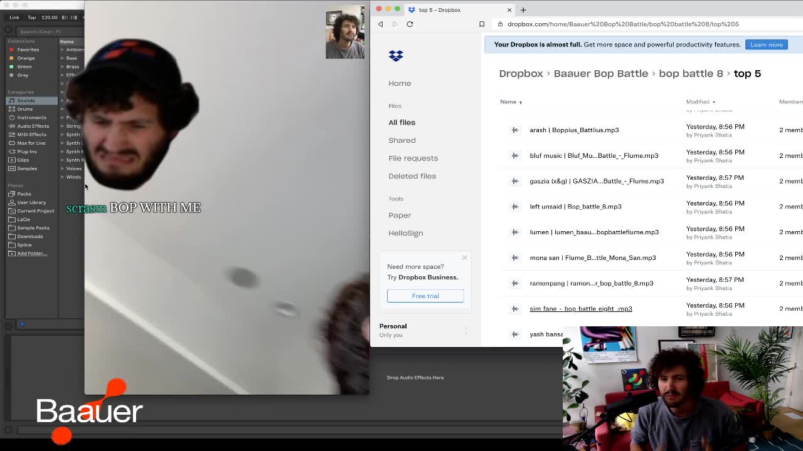Click the Dropbox logo in the sidebar
Image resolution: width=803 pixels, height=451 pixels.
(396, 56)
